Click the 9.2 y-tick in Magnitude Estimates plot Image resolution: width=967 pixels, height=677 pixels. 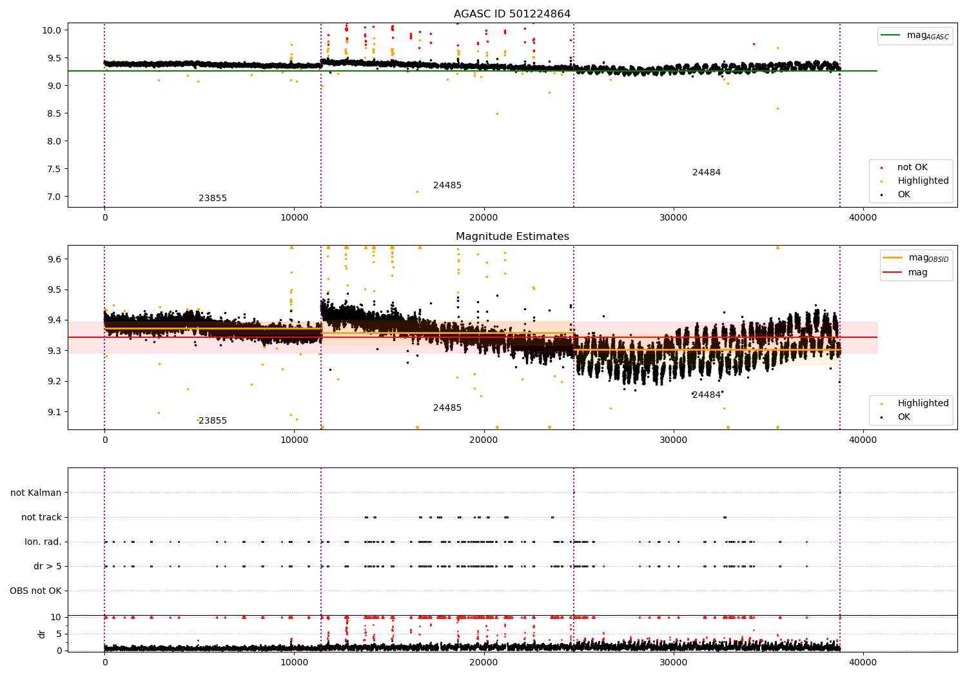[54, 382]
